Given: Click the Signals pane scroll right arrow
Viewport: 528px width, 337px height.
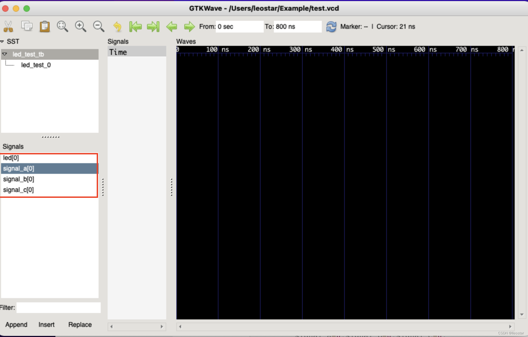Looking at the screenshot, I should (162, 327).
